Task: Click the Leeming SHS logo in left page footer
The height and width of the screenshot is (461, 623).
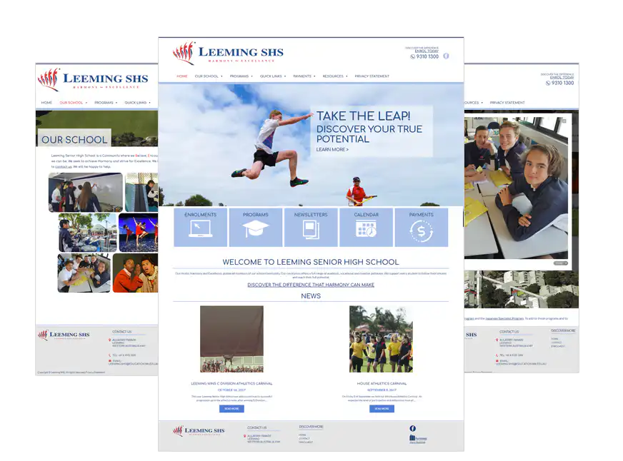Action: tap(64, 335)
